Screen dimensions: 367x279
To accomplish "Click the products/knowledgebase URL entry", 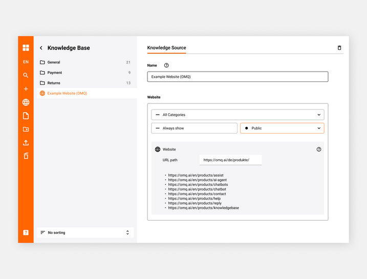I will pos(204,208).
